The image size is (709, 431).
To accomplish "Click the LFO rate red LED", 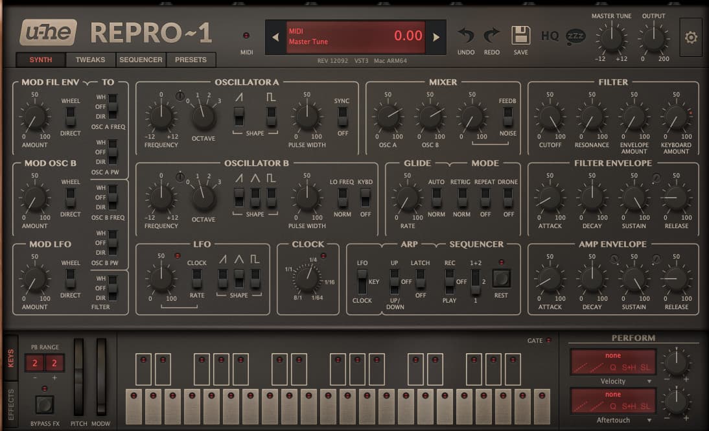I will point(178,256).
